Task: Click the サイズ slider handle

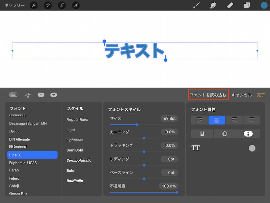Action: click(x=137, y=125)
